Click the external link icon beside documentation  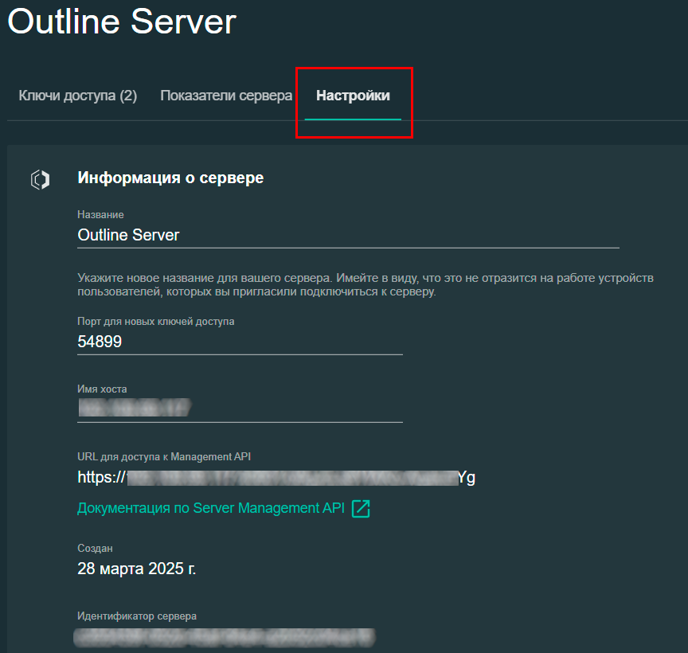[361, 509]
